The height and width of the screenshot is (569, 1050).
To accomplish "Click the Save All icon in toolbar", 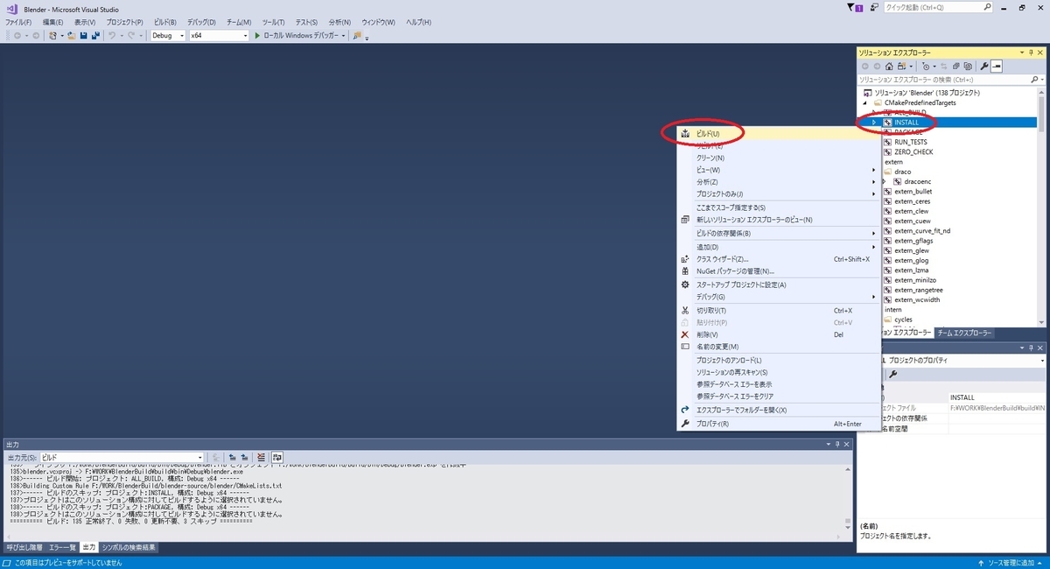I will click(94, 36).
